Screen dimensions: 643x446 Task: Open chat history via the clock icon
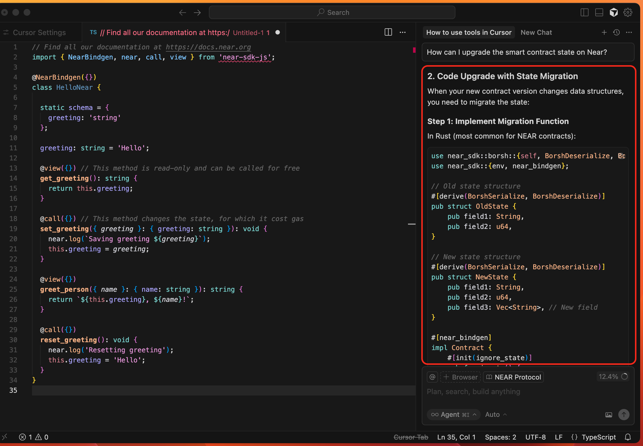point(617,32)
